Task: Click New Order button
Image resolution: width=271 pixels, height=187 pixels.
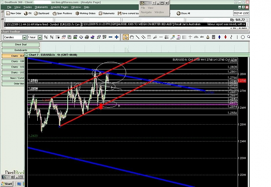Action: tap(13, 13)
